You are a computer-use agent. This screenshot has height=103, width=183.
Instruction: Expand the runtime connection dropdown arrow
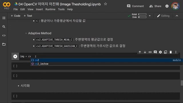click(150, 16)
